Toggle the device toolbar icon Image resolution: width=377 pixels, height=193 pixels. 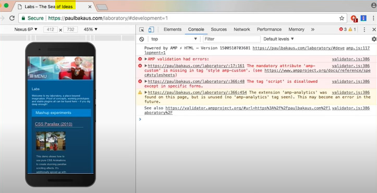coord(151,30)
